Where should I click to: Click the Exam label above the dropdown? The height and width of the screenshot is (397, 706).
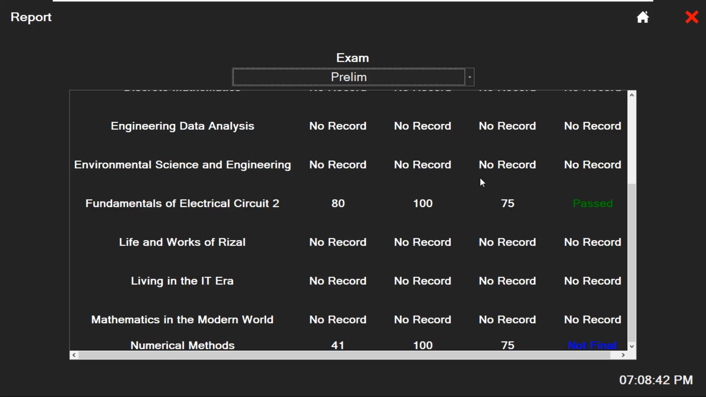352,57
